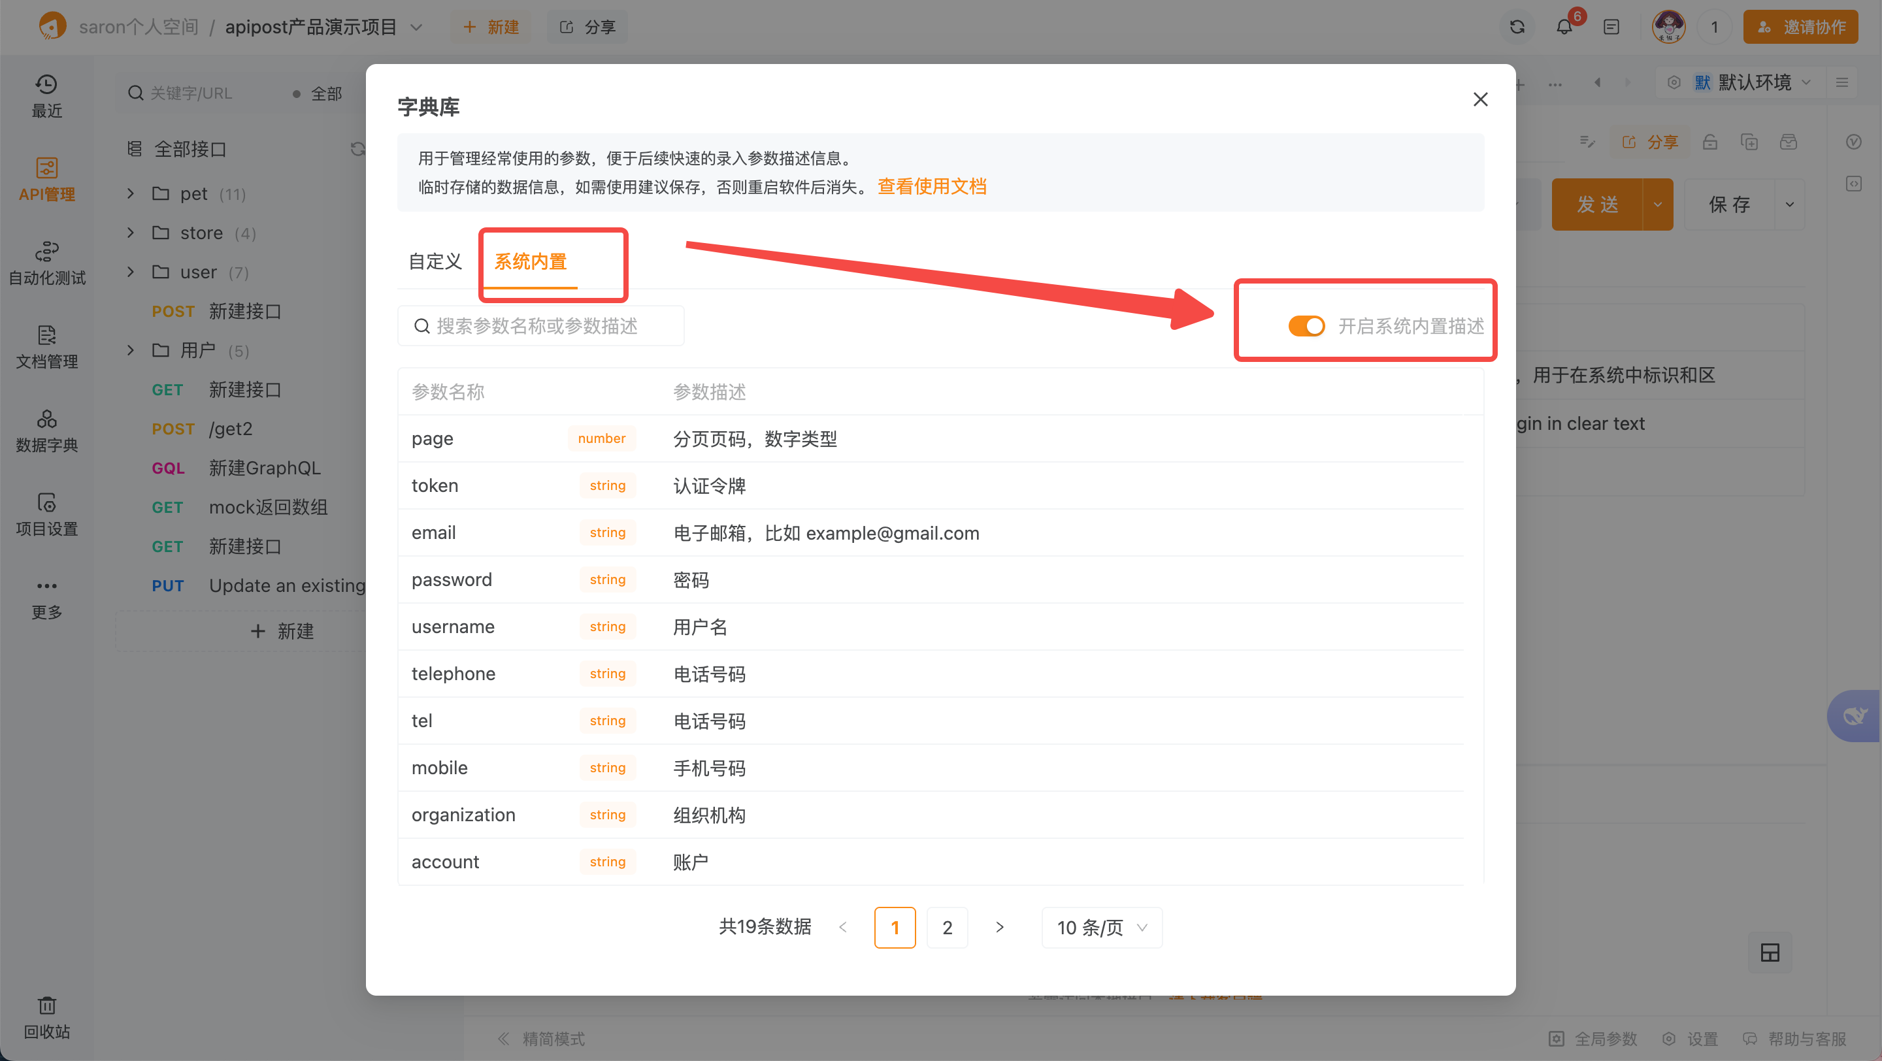Expand the 用户 folder

[130, 350]
